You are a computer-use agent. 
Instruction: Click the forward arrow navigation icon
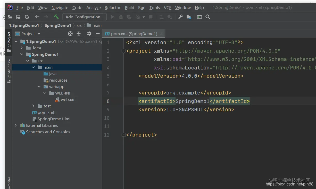(x=46, y=17)
